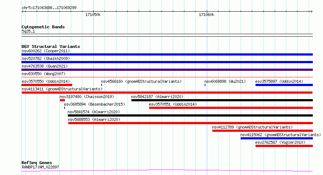Click the 171060k ruler position label
The image size is (323, 175).
point(207,15)
